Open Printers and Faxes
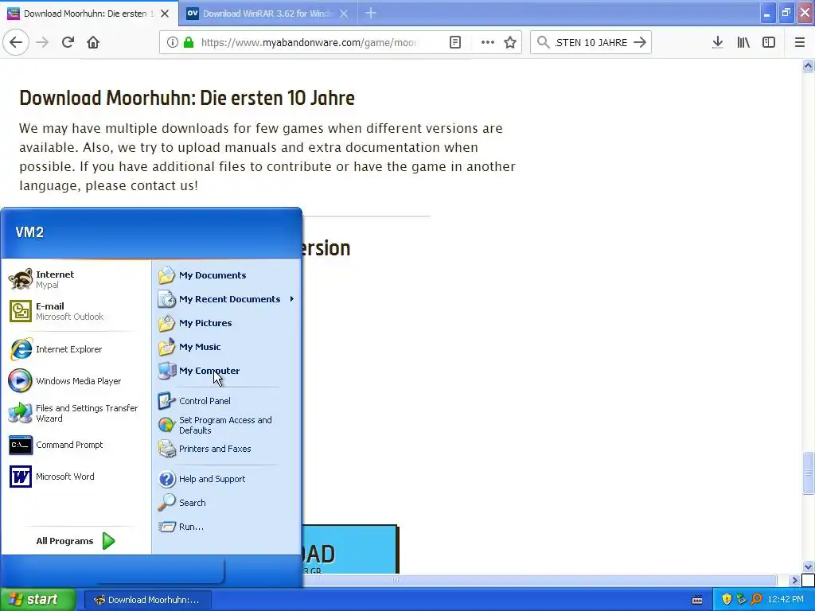This screenshot has width=815, height=611. coord(227,449)
